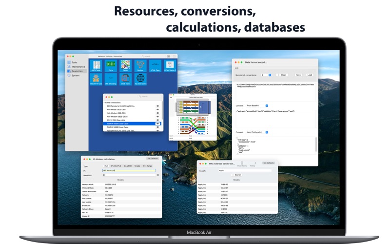Screen dimensions: 390x244
Task: Open the Mask Bits picker icon
Action: pyautogui.click(x=158, y=175)
